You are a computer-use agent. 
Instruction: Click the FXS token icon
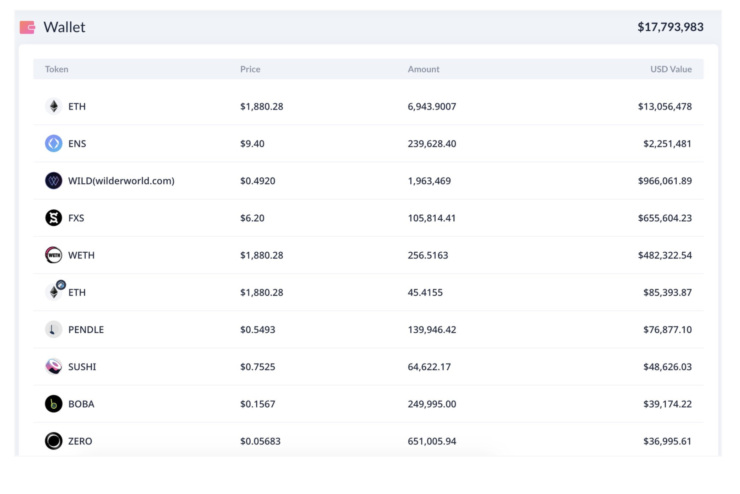click(x=53, y=218)
